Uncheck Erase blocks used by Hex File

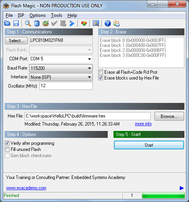(101, 78)
